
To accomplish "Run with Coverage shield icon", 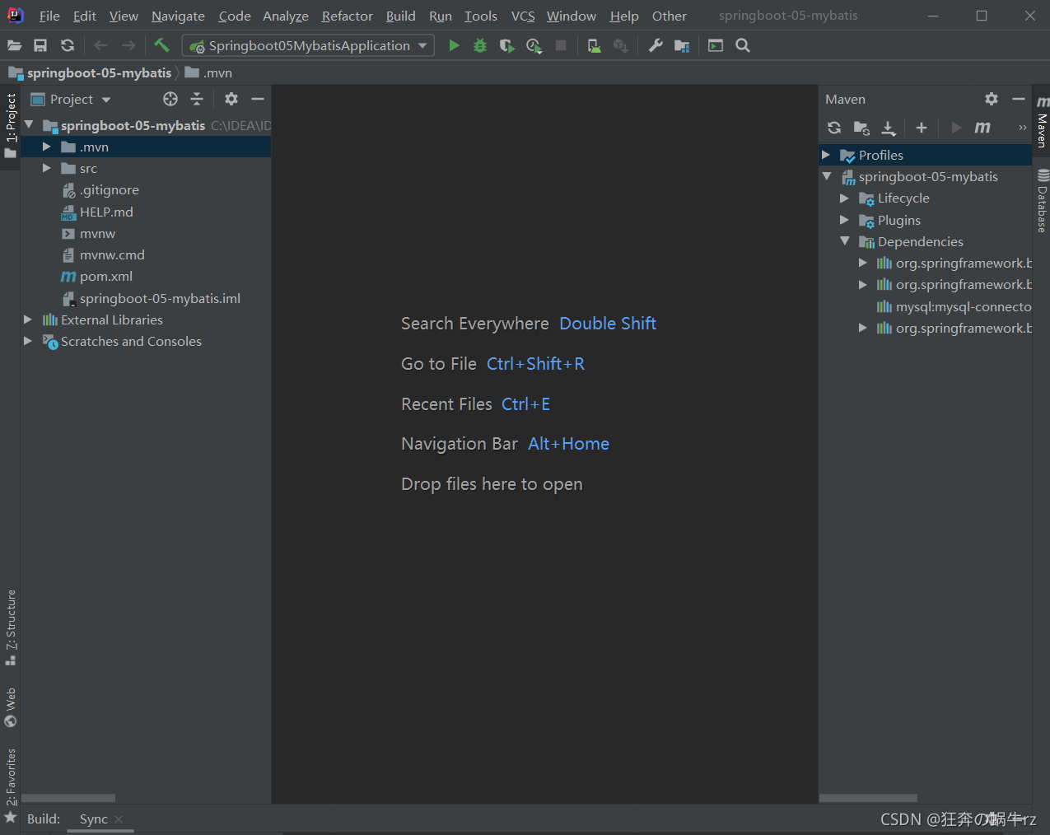I will (507, 46).
